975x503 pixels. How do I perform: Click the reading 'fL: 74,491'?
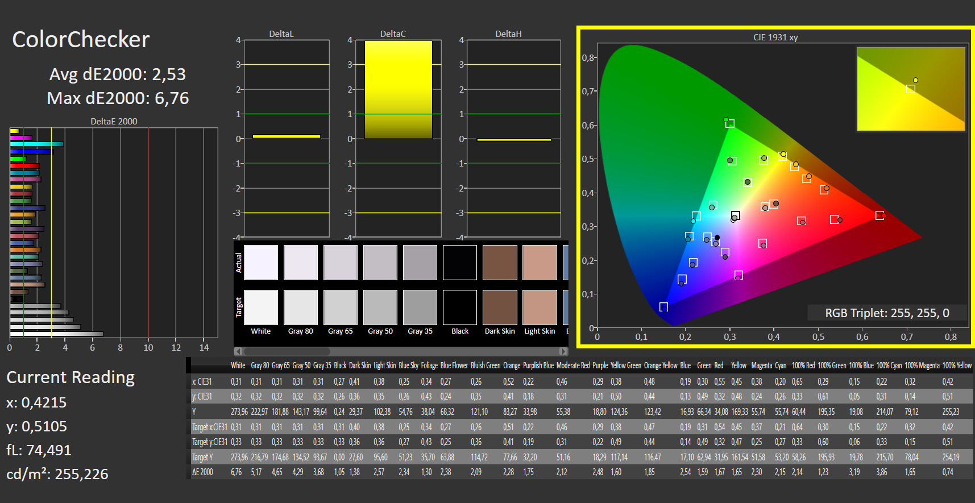(39, 450)
